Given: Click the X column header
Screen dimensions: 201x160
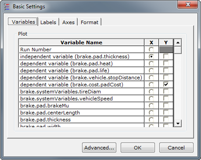Looking at the screenshot, I should point(151,43).
